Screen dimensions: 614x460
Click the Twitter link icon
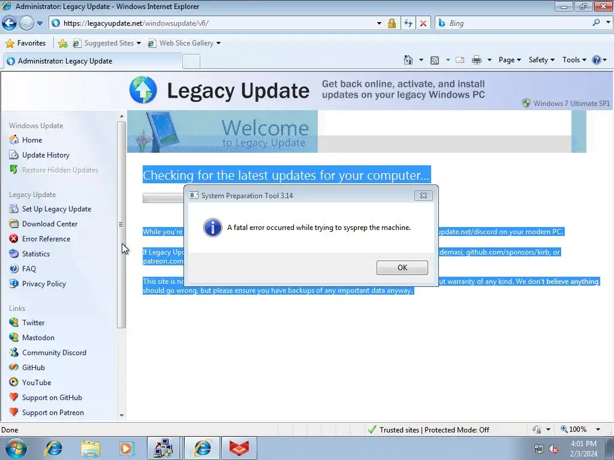pos(14,322)
